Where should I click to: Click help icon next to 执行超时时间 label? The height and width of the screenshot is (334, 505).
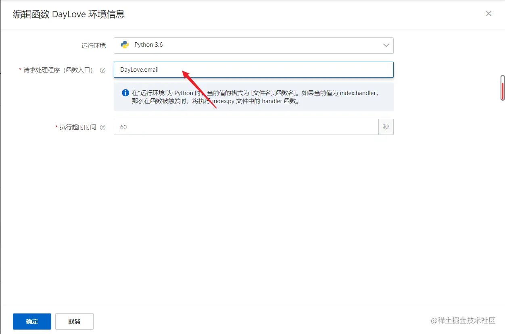[x=102, y=127]
